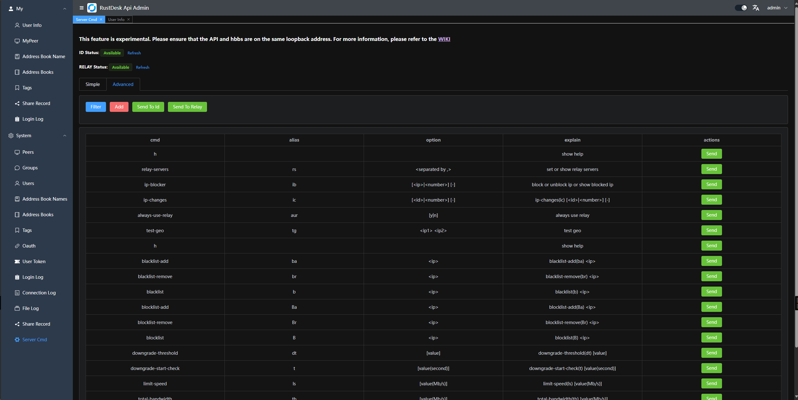Image resolution: width=798 pixels, height=400 pixels.
Task: Open Connection Log in the sidebar
Action: [x=39, y=293]
